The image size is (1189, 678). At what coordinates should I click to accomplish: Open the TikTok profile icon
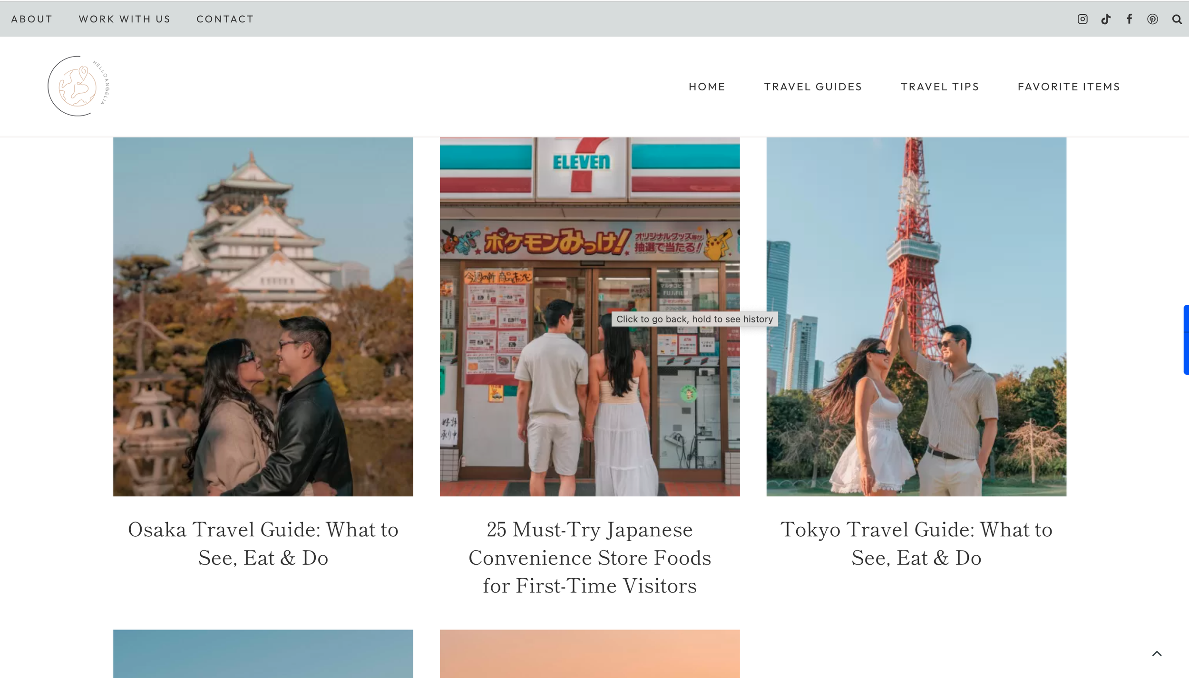point(1106,19)
